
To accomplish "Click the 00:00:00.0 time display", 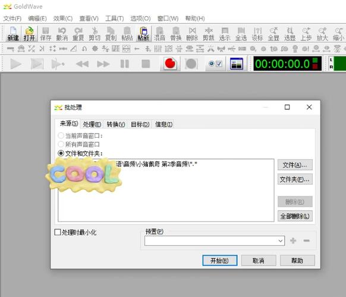I will pyautogui.click(x=282, y=64).
